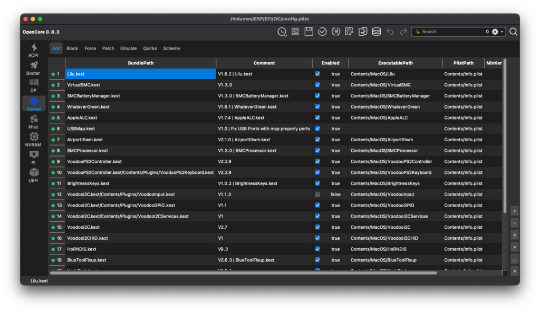
Task: Switch to the Quirks tab
Action: tap(150, 48)
